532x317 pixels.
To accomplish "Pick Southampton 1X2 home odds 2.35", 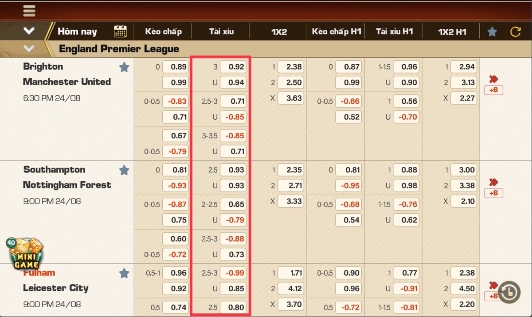I will tap(291, 170).
